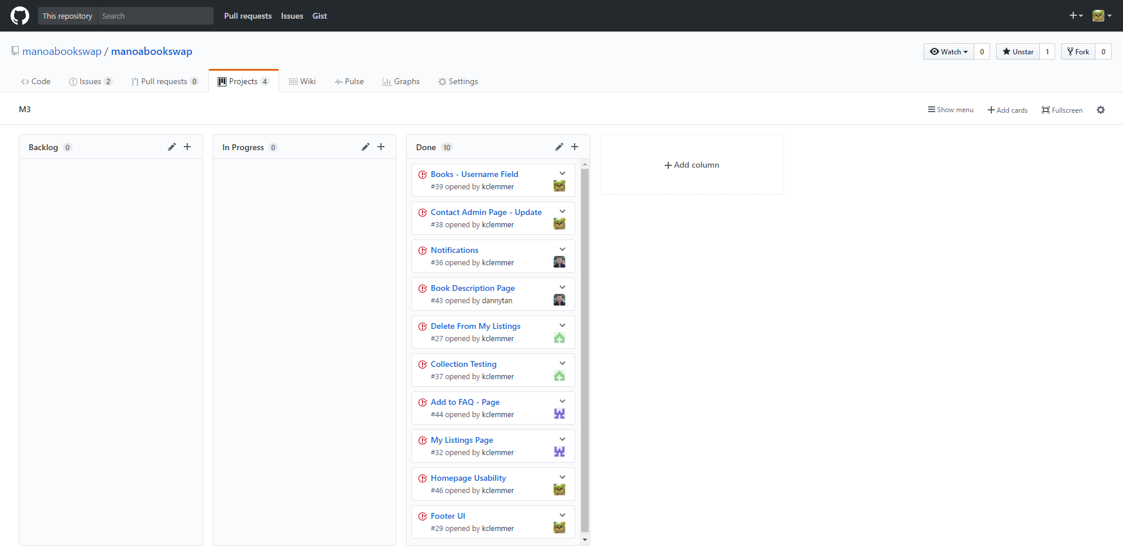
Task: Expand chevron on Delete From My Listings card
Action: pyautogui.click(x=562, y=325)
